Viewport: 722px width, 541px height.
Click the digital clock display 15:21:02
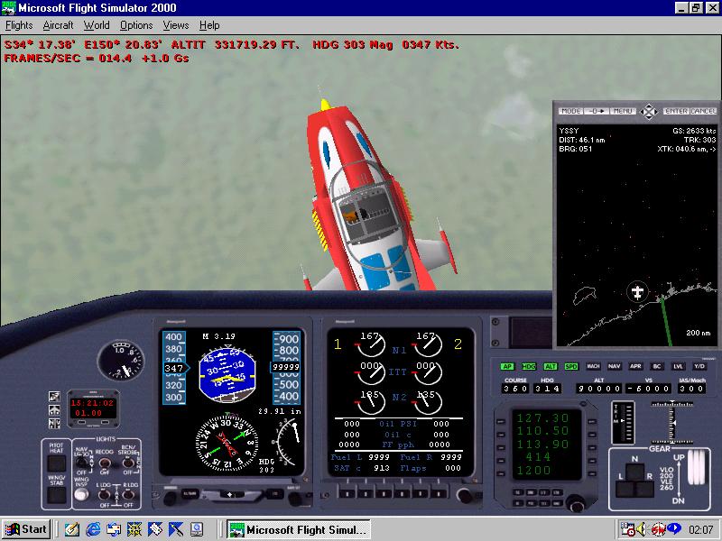click(x=92, y=408)
